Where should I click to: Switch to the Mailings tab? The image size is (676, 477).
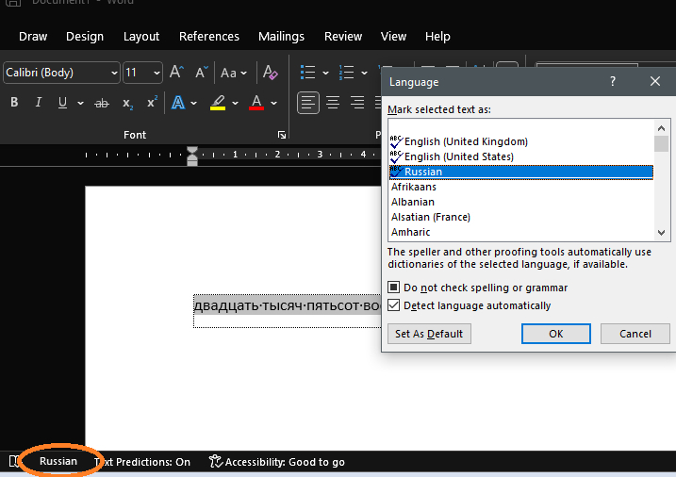(x=281, y=37)
